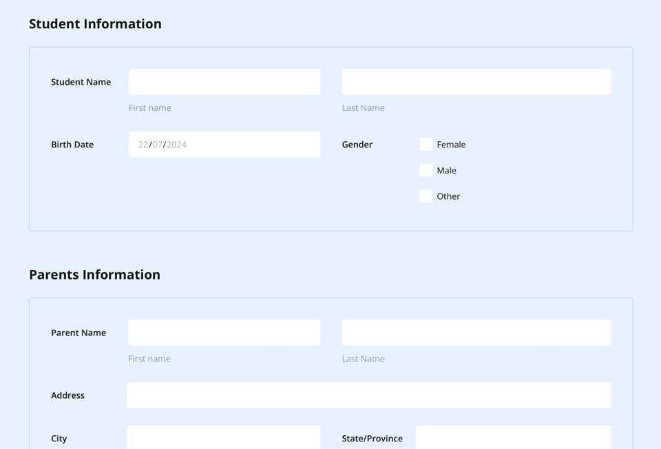Focus the parent's Last Name input field
The height and width of the screenshot is (449, 661).
click(x=476, y=332)
